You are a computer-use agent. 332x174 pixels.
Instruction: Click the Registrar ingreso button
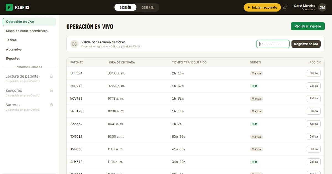pos(308,26)
